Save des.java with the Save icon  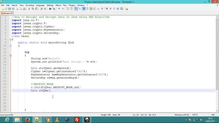9,9
